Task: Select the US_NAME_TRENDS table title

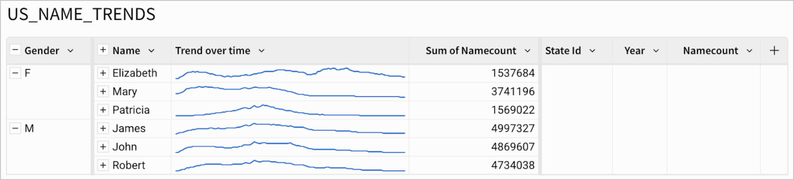Action: click(82, 15)
